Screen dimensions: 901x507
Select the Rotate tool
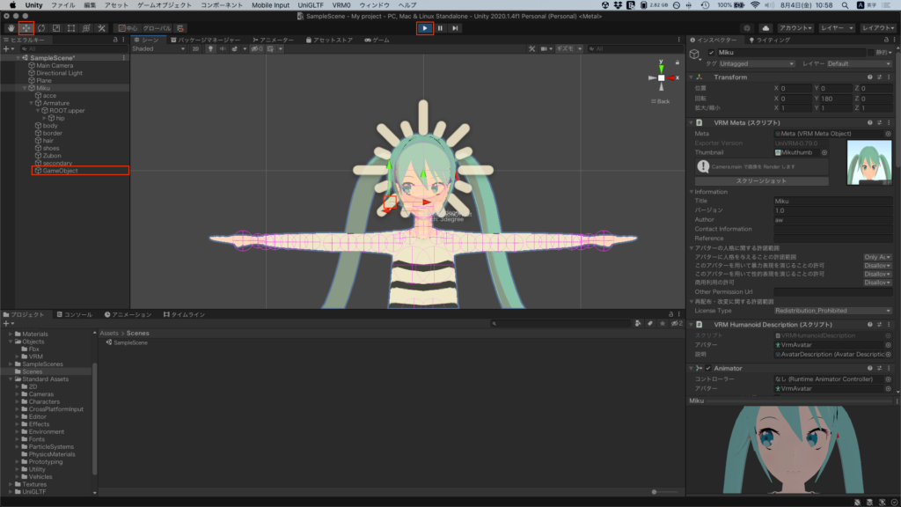click(x=40, y=28)
